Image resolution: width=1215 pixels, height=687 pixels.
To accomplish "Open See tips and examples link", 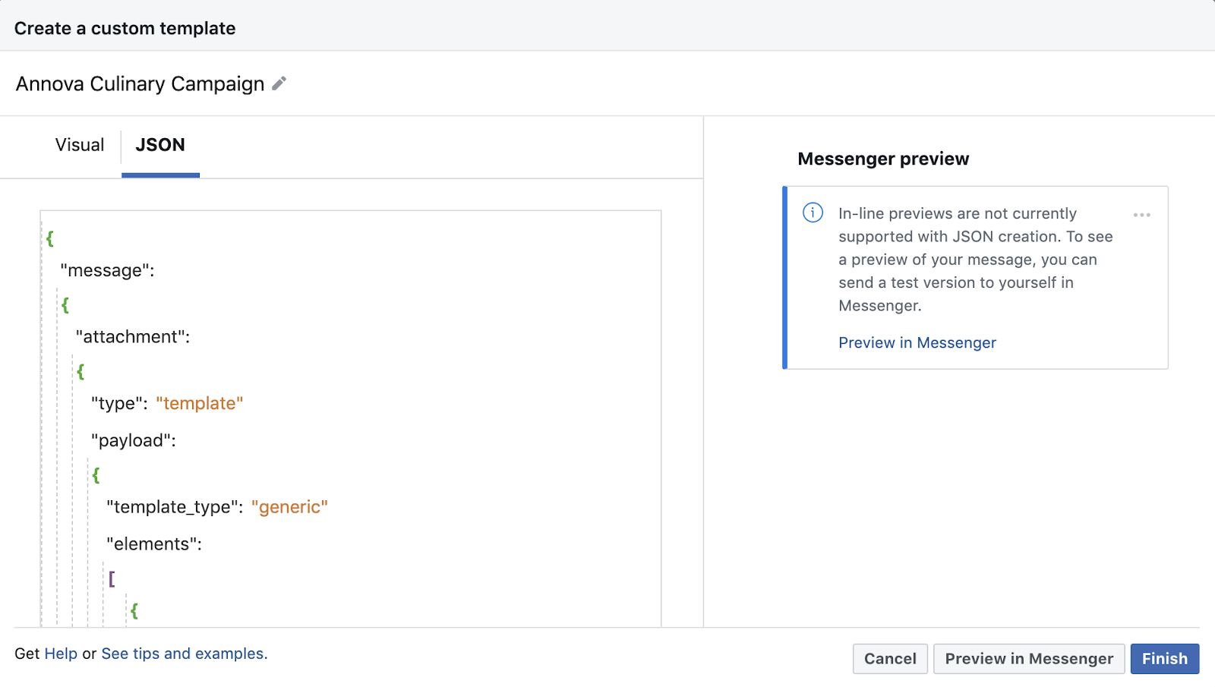I will click(184, 654).
